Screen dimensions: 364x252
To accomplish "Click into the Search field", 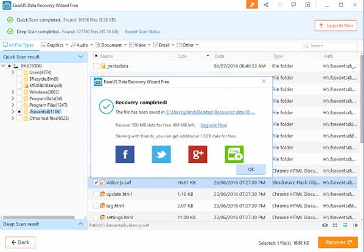I will click(x=330, y=46).
